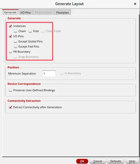Enable the PR Boundary checkbox
This screenshot has height=164, width=140.
[10, 52]
